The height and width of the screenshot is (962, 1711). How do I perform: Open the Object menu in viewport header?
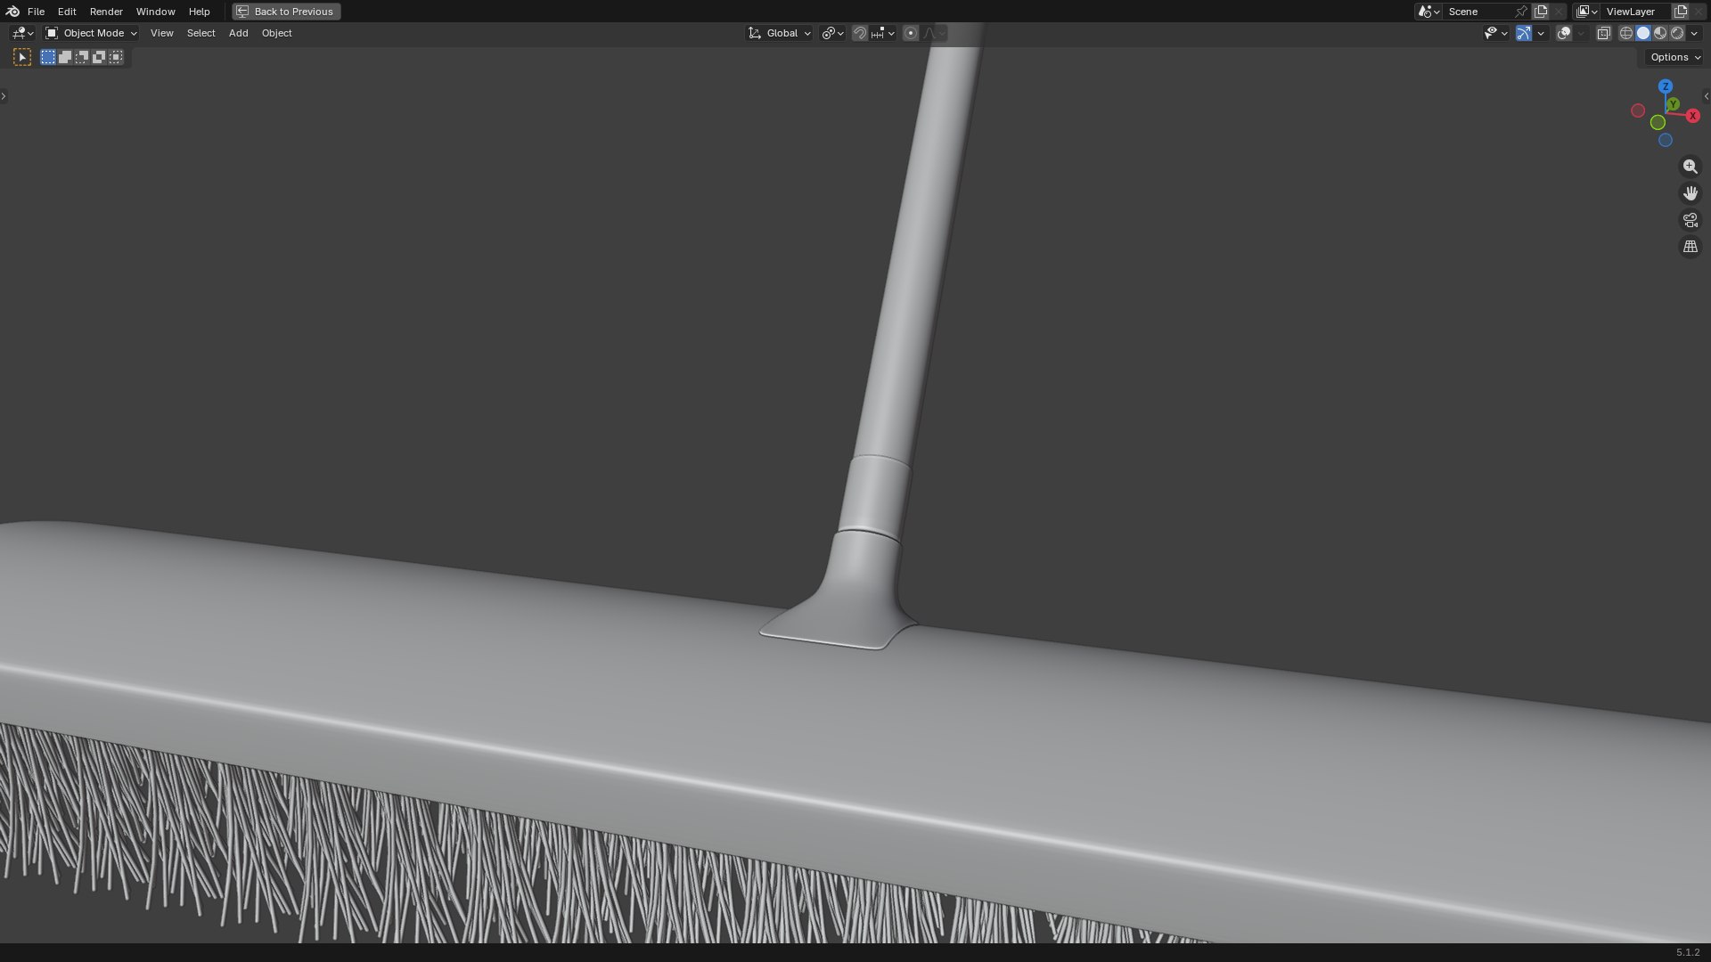click(x=276, y=33)
